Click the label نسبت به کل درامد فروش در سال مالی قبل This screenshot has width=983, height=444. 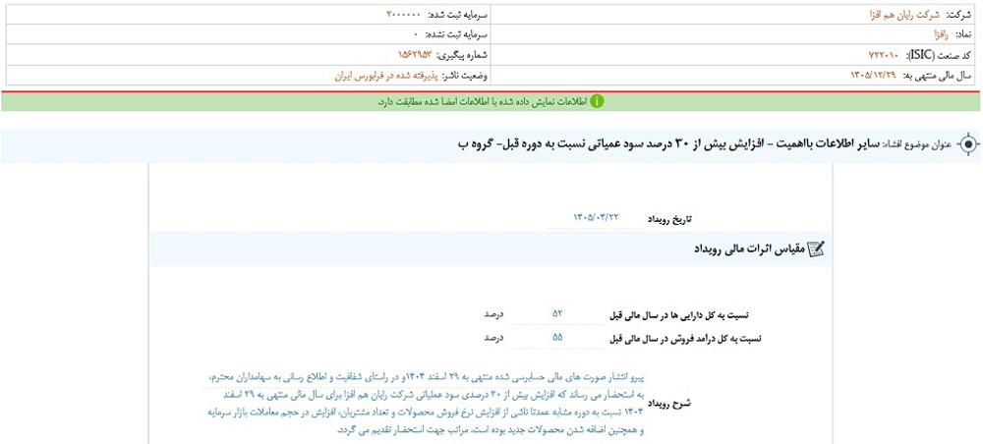pos(686,339)
